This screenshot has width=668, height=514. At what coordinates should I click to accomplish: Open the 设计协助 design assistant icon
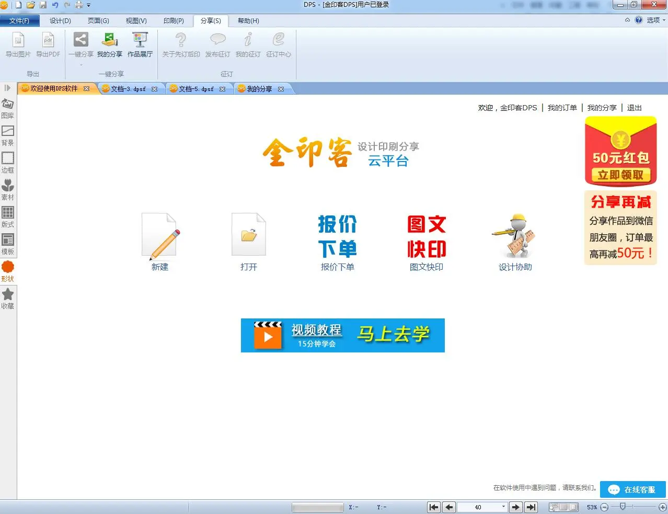[x=515, y=237]
